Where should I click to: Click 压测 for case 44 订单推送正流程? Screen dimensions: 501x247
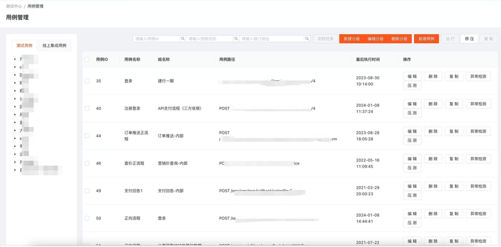[412, 141]
